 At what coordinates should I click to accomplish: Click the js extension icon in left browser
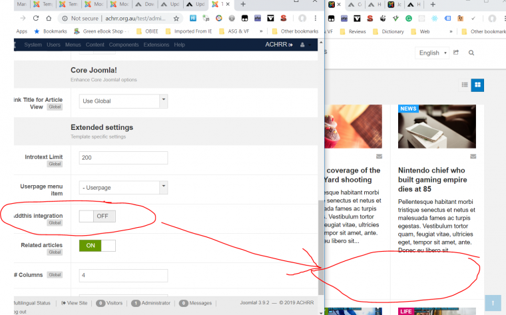coord(206,18)
